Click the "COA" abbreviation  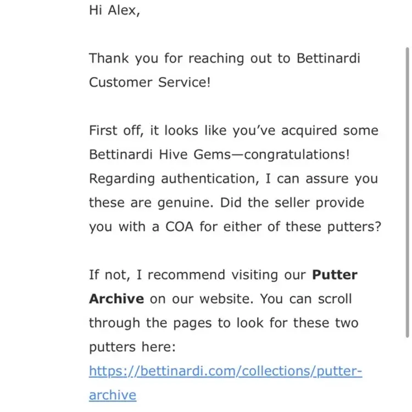(181, 227)
